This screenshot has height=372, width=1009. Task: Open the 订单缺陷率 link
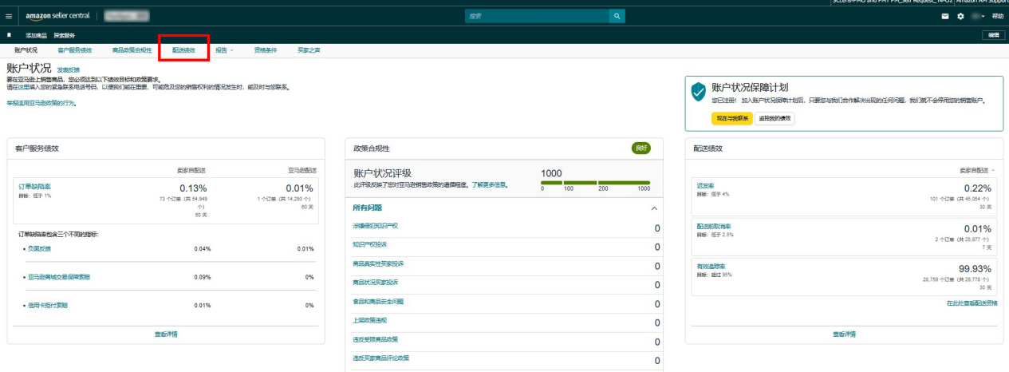coord(34,186)
